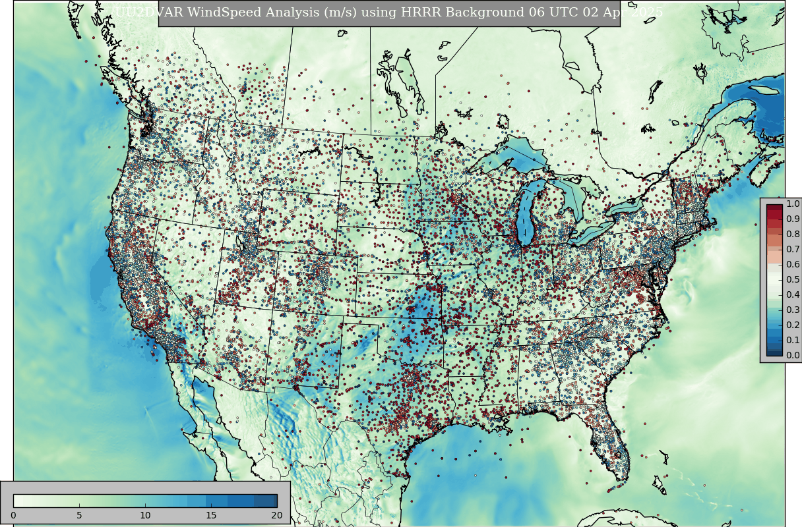Screen dimensions: 802x527
Task: Click the 0 tick label on bottom colorbar
Action: [x=13, y=515]
